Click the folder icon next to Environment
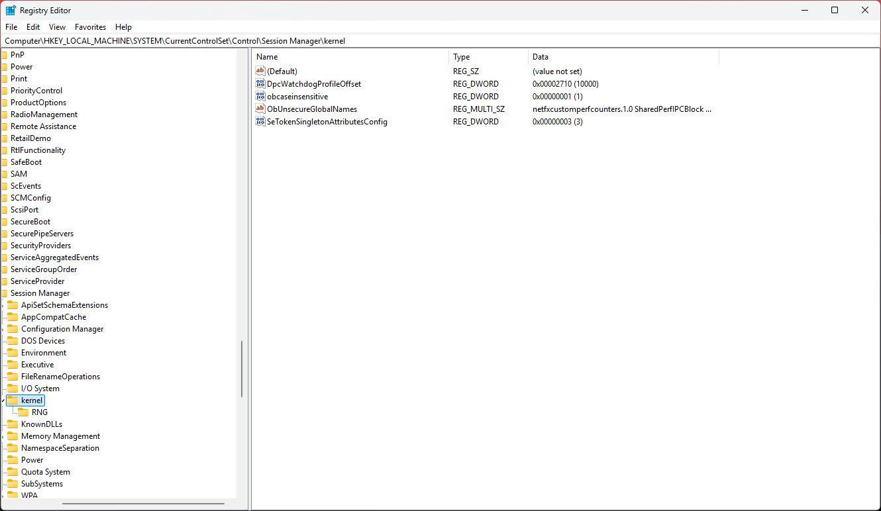Screen dimensions: 881x511 point(14,352)
